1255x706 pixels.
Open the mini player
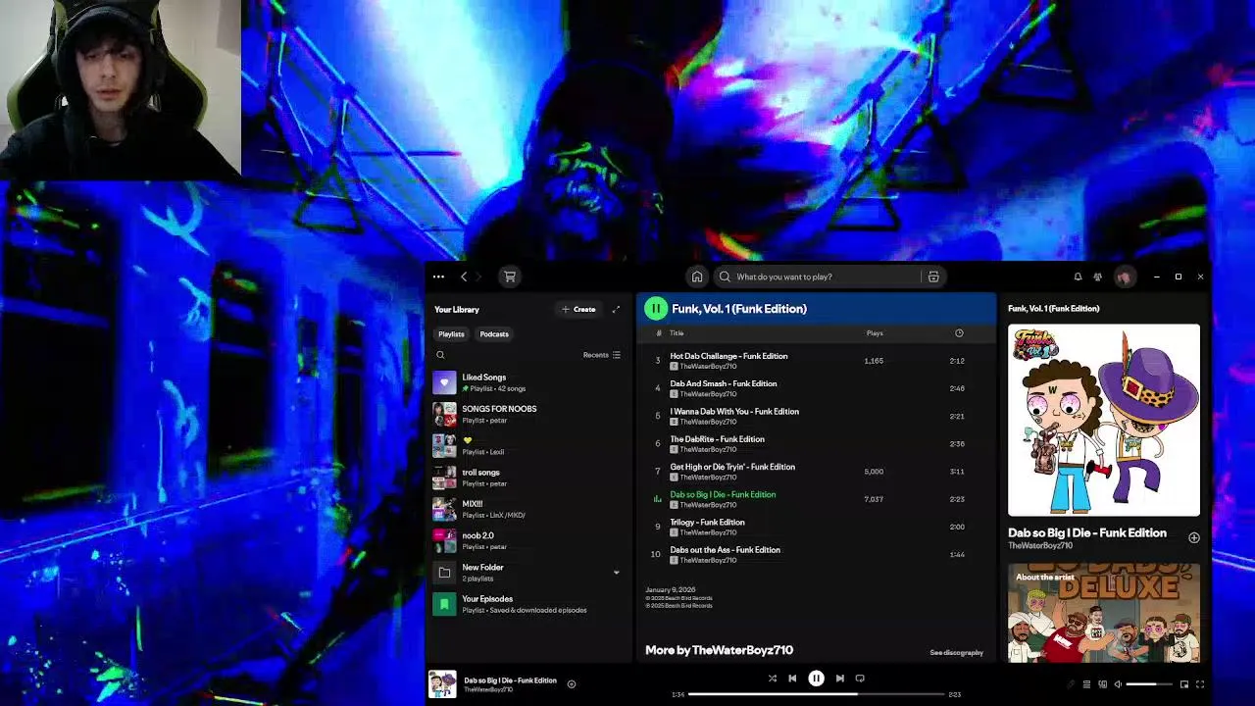[x=1184, y=684]
